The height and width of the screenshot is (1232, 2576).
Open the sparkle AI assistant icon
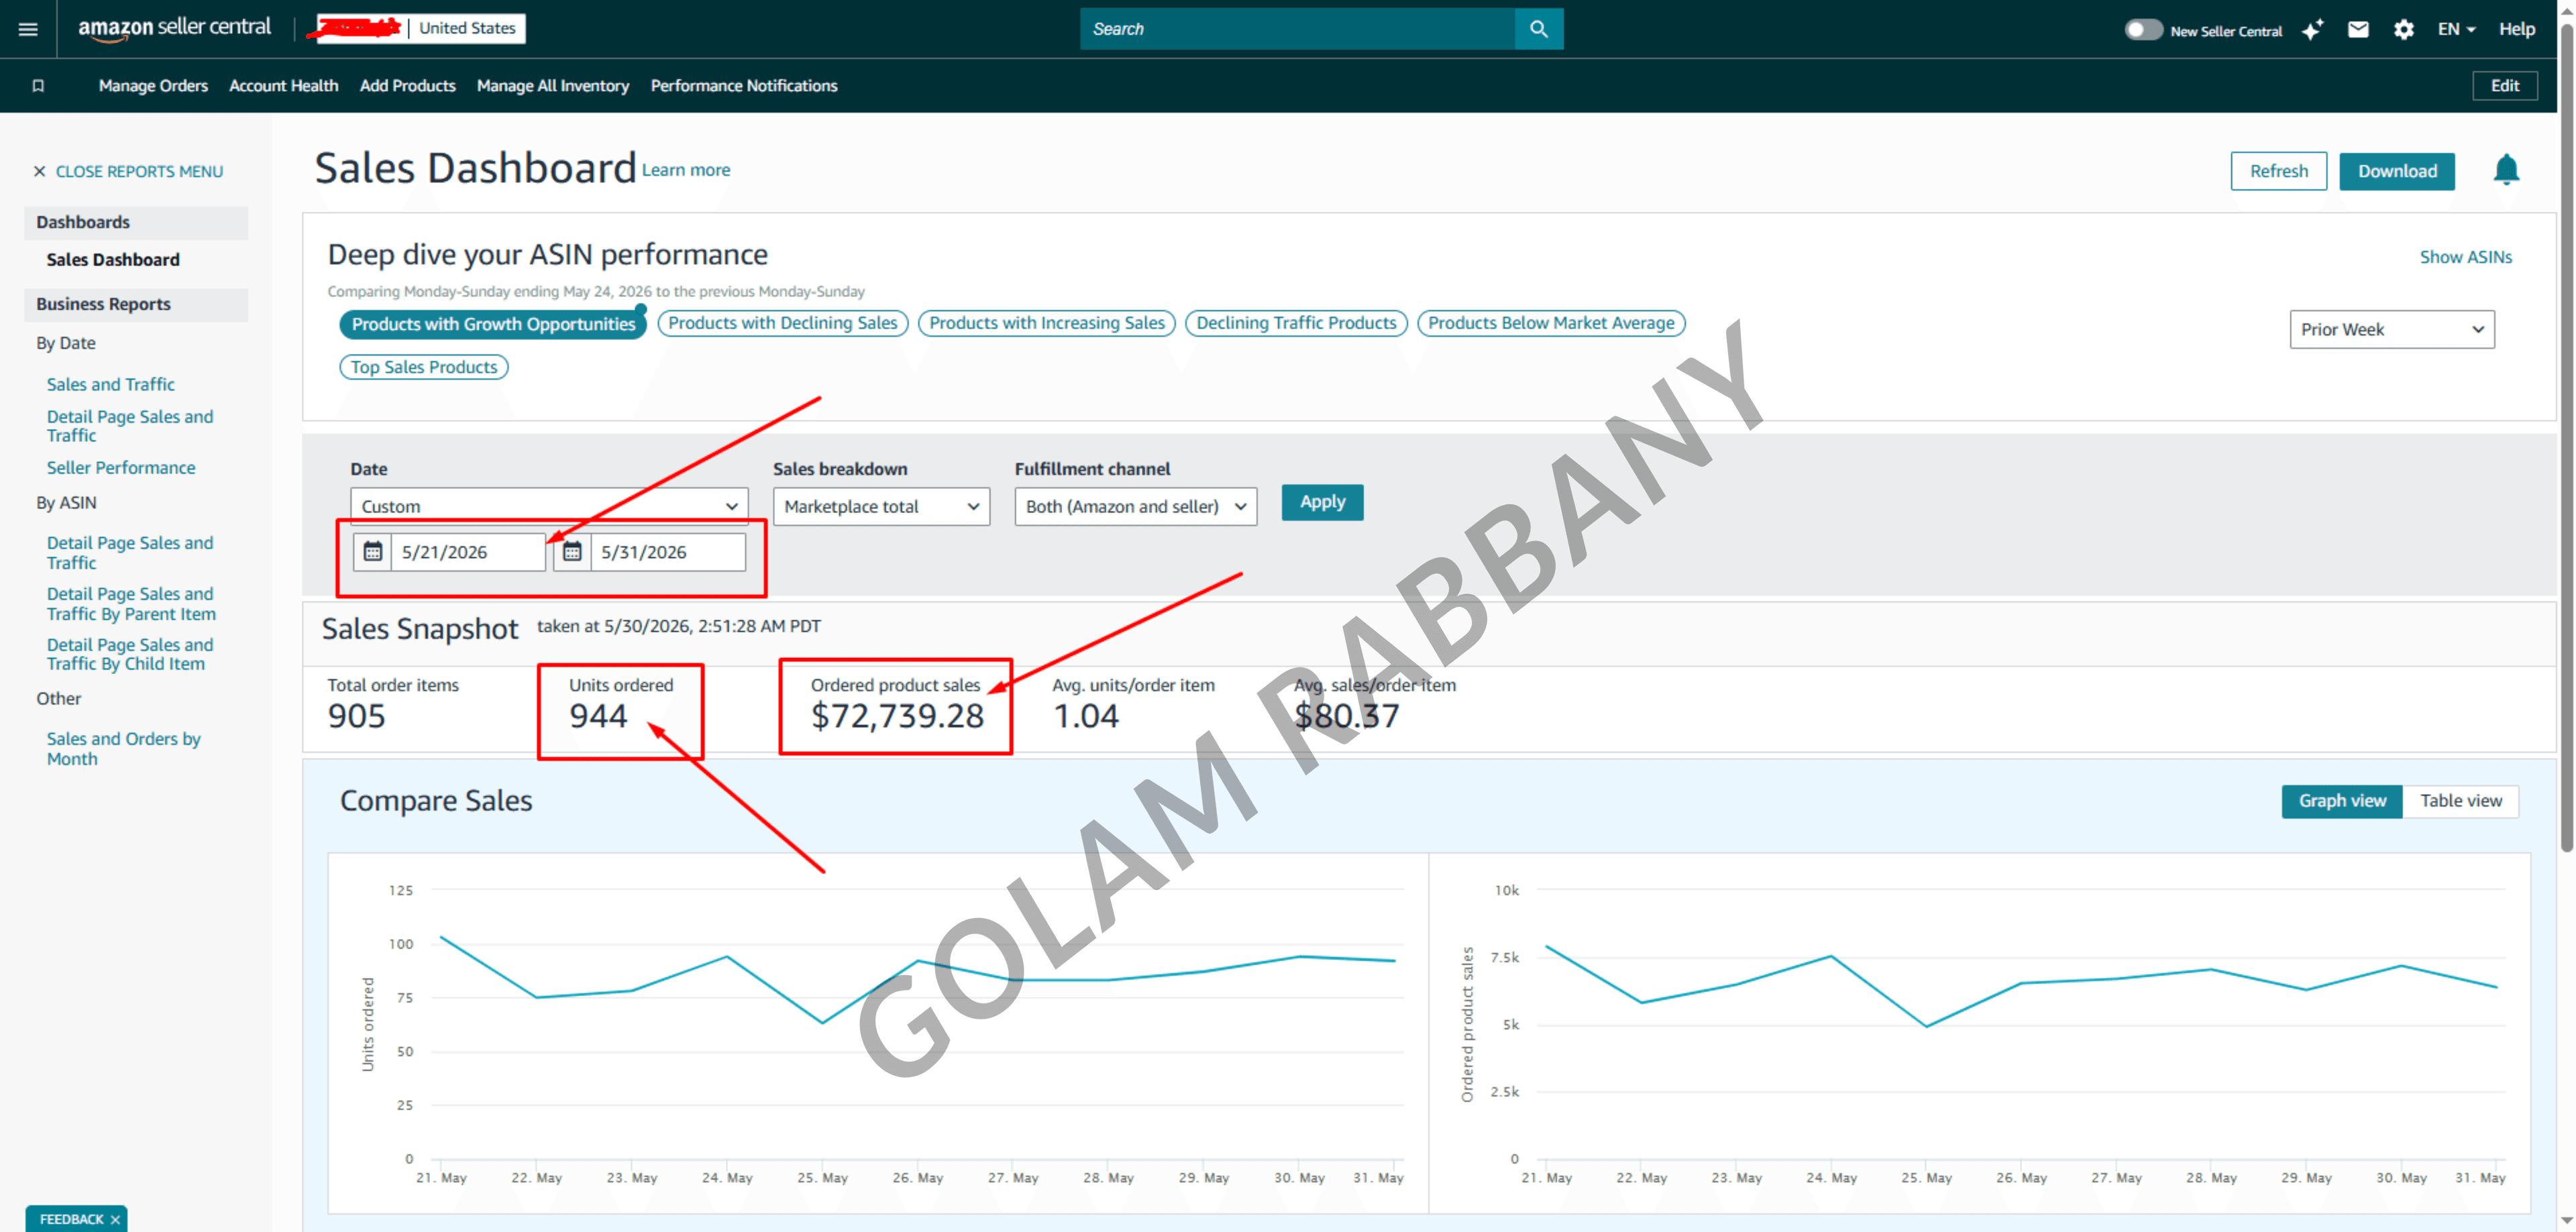[2313, 30]
